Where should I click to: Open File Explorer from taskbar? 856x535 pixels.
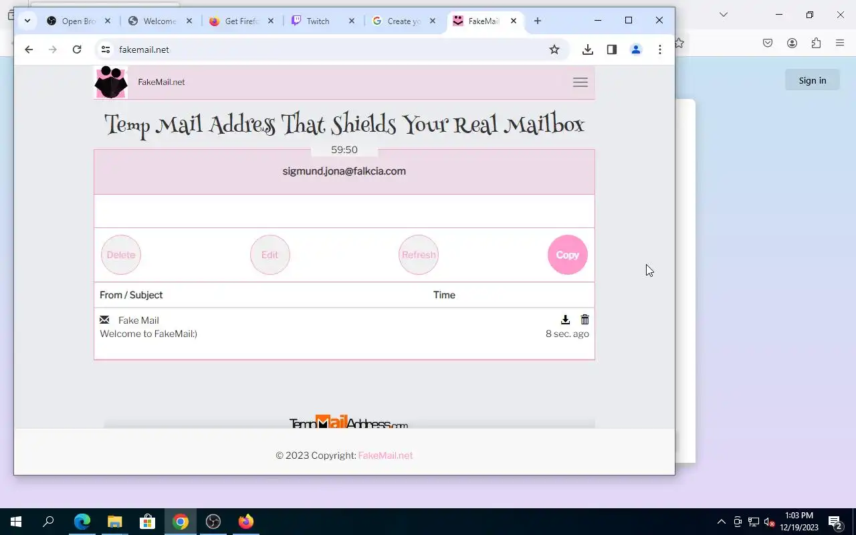coord(114,522)
